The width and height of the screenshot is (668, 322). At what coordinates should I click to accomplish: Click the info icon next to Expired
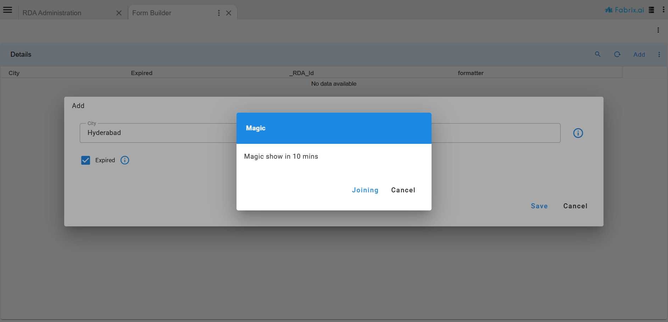[125, 160]
